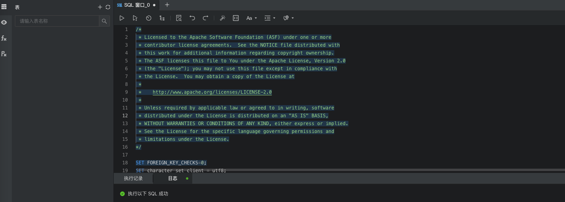Open the execution plan tree icon
The width and height of the screenshot is (565, 202).
162,18
